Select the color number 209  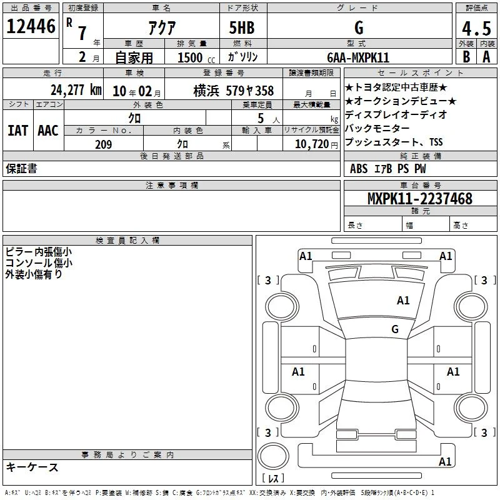pyautogui.click(x=103, y=144)
